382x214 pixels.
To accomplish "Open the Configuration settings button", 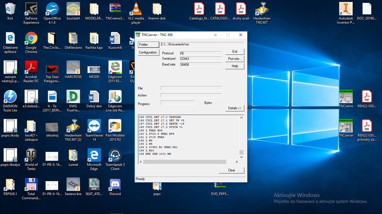I will point(148,53).
